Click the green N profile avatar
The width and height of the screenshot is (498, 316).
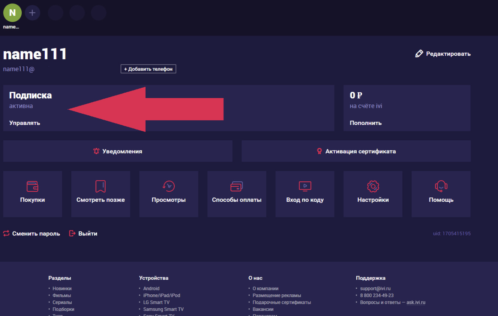coord(12,13)
